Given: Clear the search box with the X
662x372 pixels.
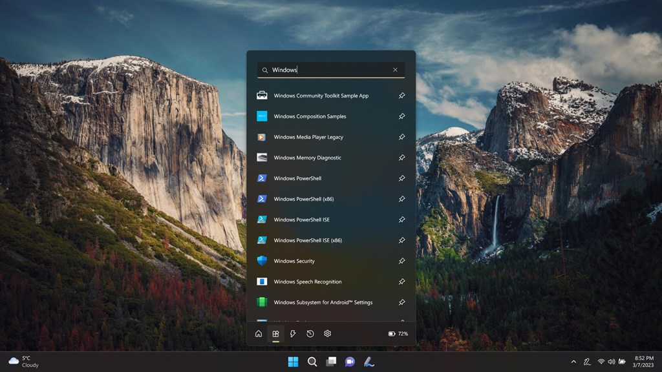Looking at the screenshot, I should (x=395, y=70).
